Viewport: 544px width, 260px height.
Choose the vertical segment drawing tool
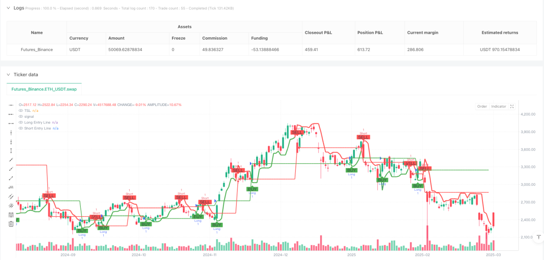11,150
